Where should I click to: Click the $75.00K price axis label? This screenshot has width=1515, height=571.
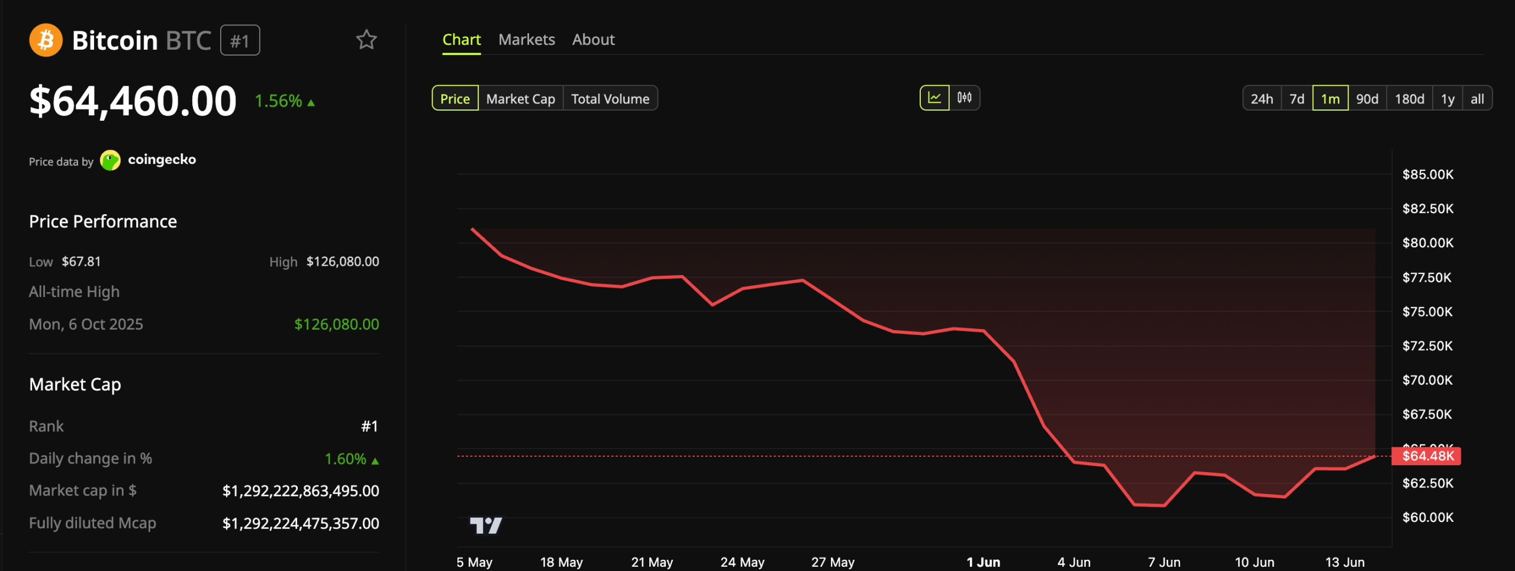pyautogui.click(x=1427, y=312)
